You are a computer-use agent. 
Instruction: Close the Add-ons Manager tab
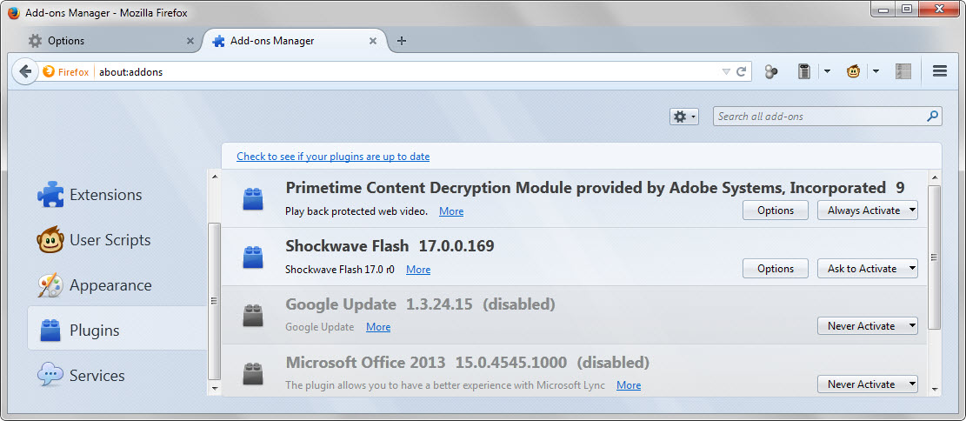[373, 41]
